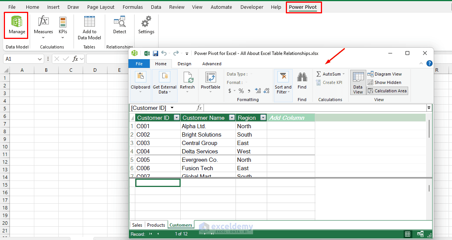Open the KPIs button in Excel ribbon
The image size is (452, 240).
63,27
